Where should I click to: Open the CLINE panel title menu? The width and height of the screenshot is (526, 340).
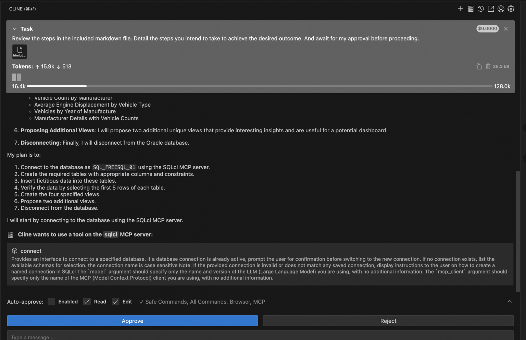23,9
